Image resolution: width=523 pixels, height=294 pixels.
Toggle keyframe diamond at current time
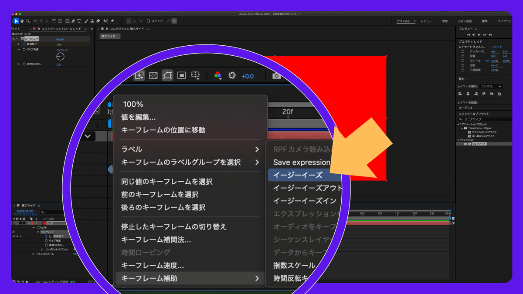coord(17,236)
